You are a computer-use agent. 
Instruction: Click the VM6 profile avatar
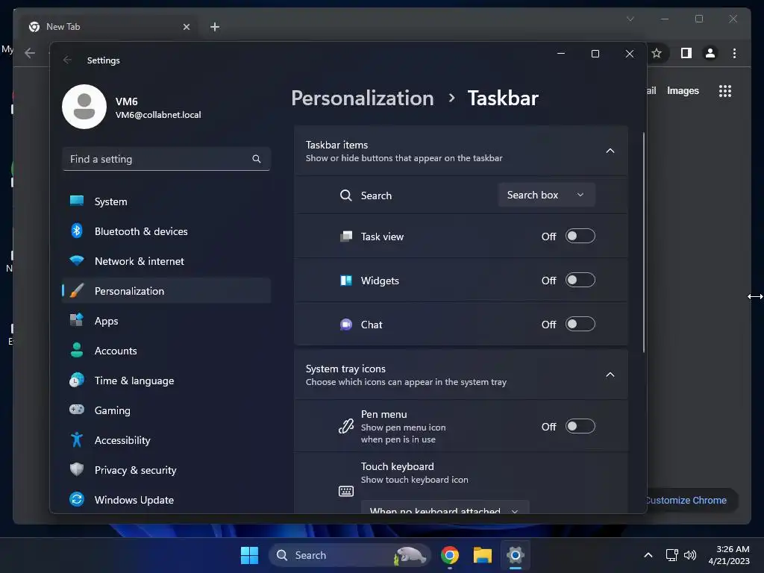(84, 107)
